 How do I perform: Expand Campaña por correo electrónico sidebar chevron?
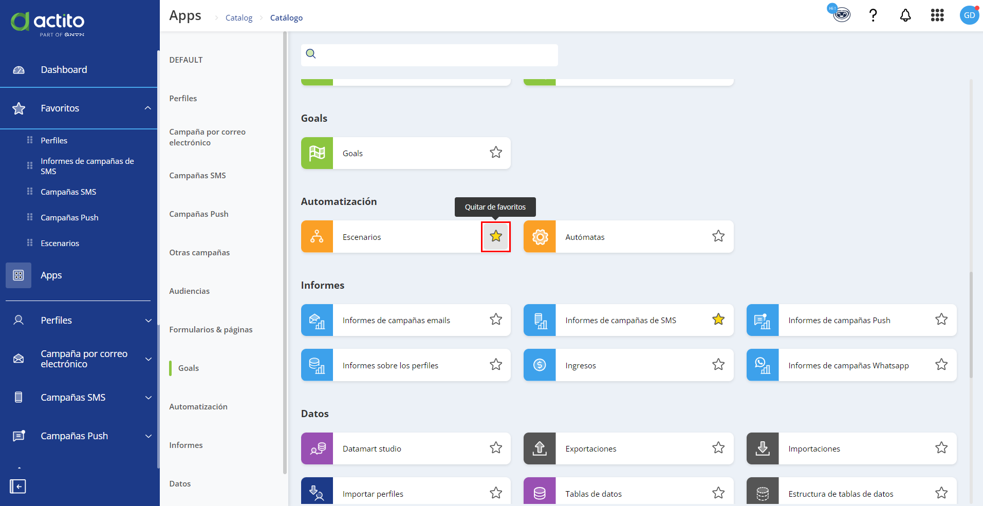(x=148, y=359)
